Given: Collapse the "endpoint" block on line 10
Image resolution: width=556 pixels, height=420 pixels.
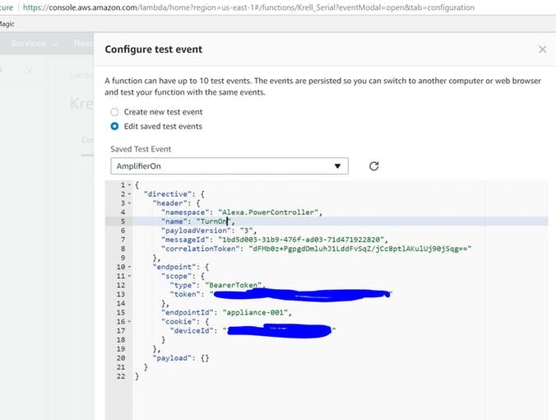Looking at the screenshot, I should (x=129, y=267).
